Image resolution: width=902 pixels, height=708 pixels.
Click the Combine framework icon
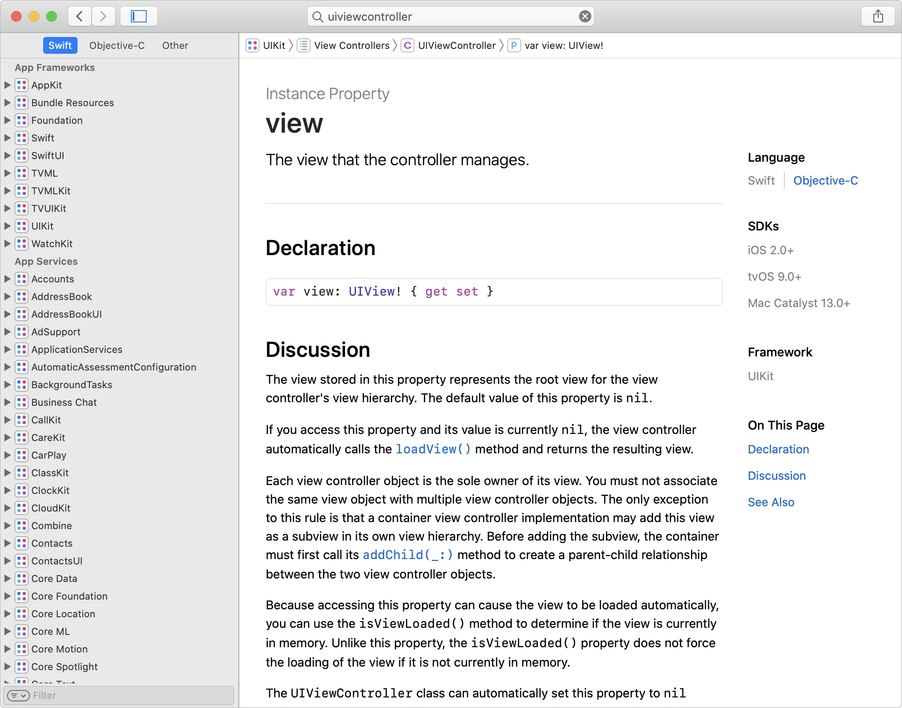[22, 526]
